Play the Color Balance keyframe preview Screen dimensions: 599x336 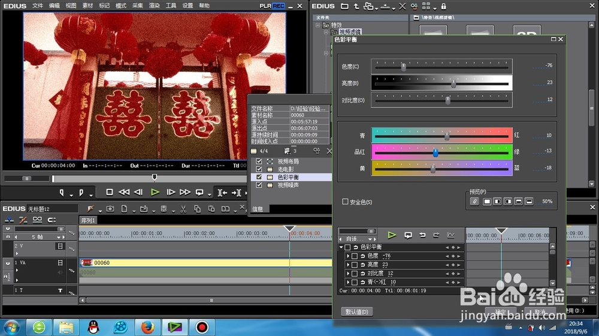click(392, 235)
